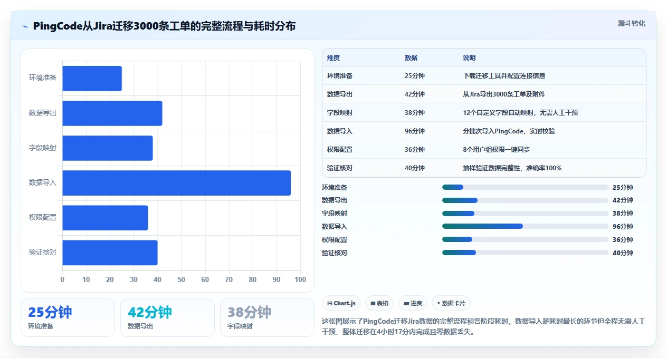Click the 数据导出 progress bar showing 42分钟
Screen dimensions: 667x358
(x=525, y=200)
